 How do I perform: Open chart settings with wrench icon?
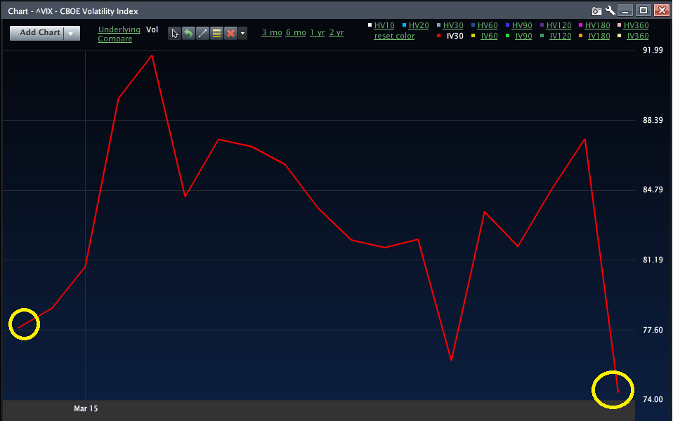(x=610, y=11)
